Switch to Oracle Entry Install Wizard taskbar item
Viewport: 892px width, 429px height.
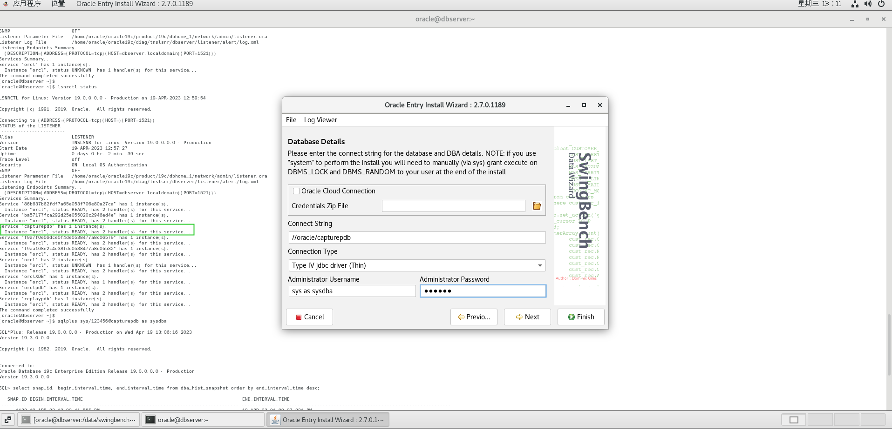click(327, 420)
